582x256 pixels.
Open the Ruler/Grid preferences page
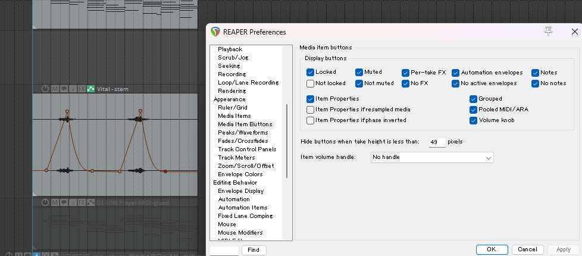click(233, 107)
